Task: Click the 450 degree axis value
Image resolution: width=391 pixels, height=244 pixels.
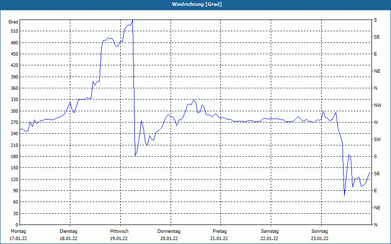Action: tap(15, 54)
